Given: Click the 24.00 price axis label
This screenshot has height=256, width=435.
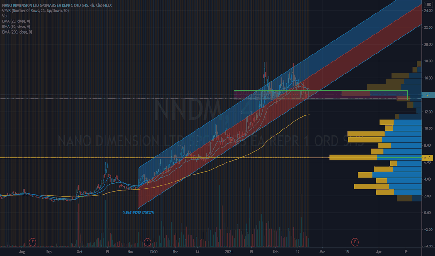Looking at the screenshot, I should [428, 11].
